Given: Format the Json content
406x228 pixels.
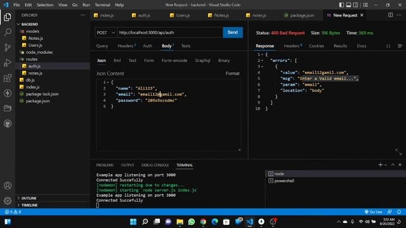Looking at the screenshot, I should pyautogui.click(x=232, y=73).
